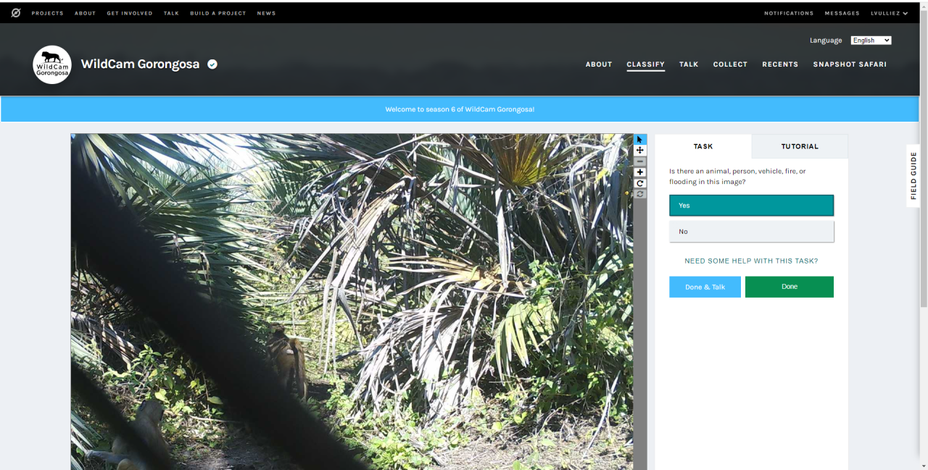Select the pointer annotate tool

pos(640,139)
